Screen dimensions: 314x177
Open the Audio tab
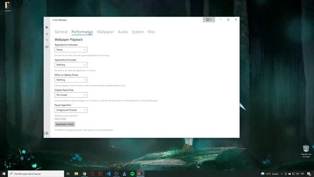(x=123, y=31)
